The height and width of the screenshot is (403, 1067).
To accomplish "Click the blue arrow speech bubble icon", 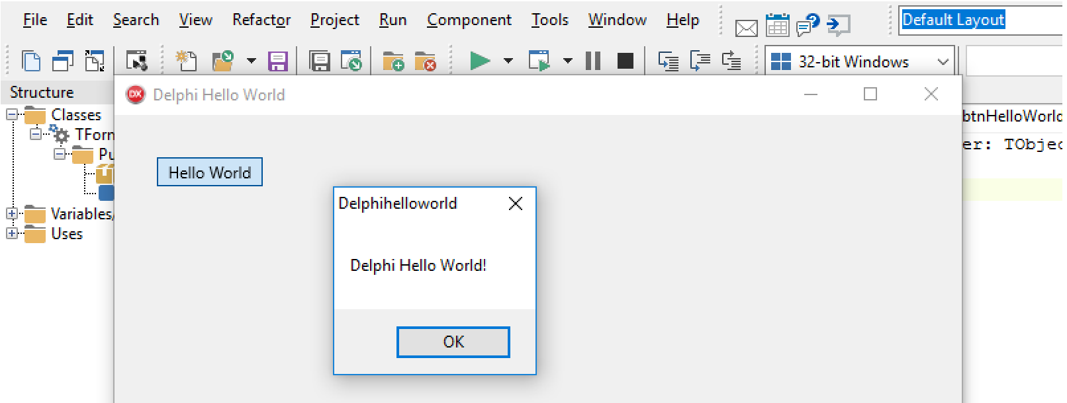I will [x=839, y=26].
